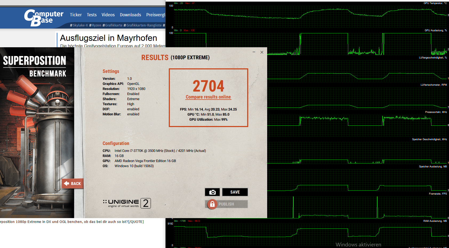Click the ComputerBase logo
Viewport: 449px width, 248px height.
[x=44, y=18]
